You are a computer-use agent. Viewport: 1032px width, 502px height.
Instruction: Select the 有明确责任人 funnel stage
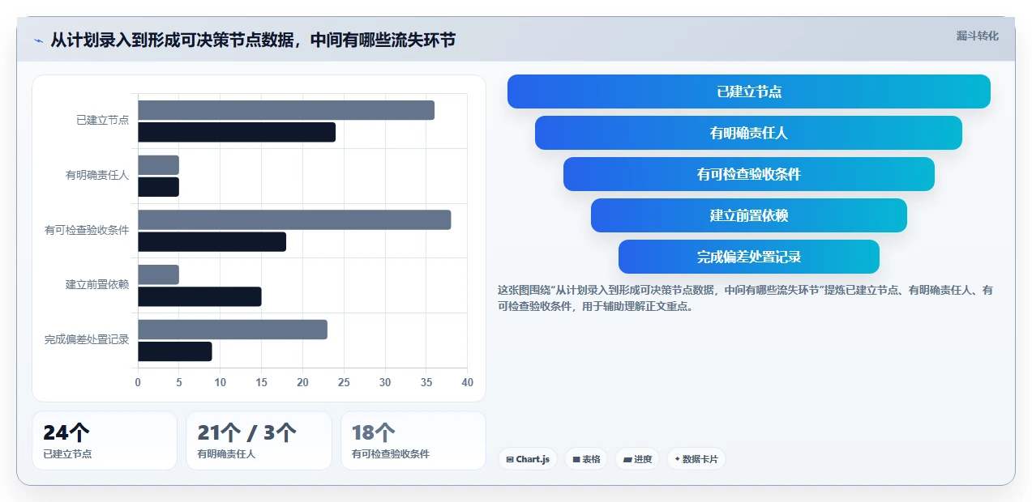coord(749,133)
